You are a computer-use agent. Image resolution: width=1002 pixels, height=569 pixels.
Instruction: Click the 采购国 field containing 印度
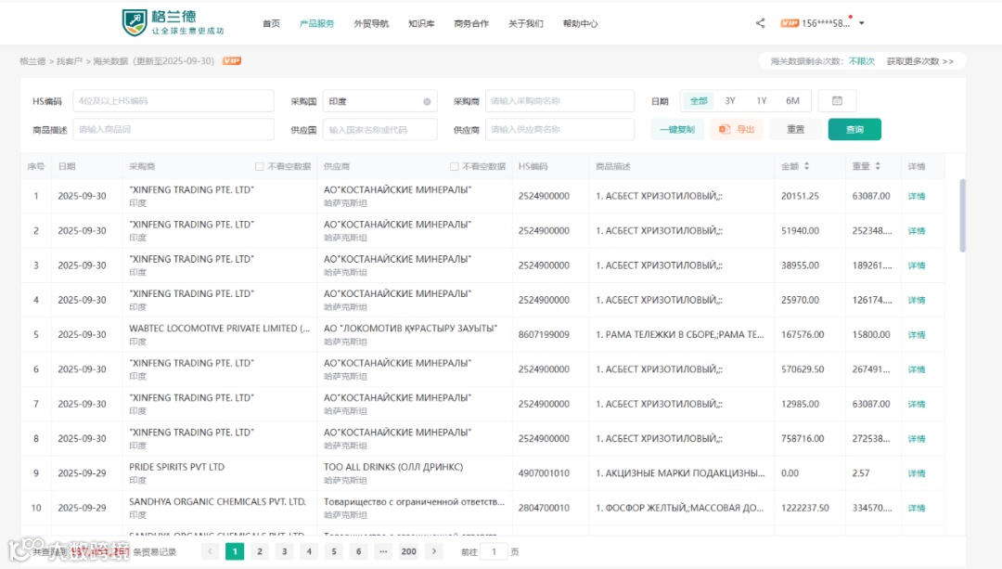[379, 101]
